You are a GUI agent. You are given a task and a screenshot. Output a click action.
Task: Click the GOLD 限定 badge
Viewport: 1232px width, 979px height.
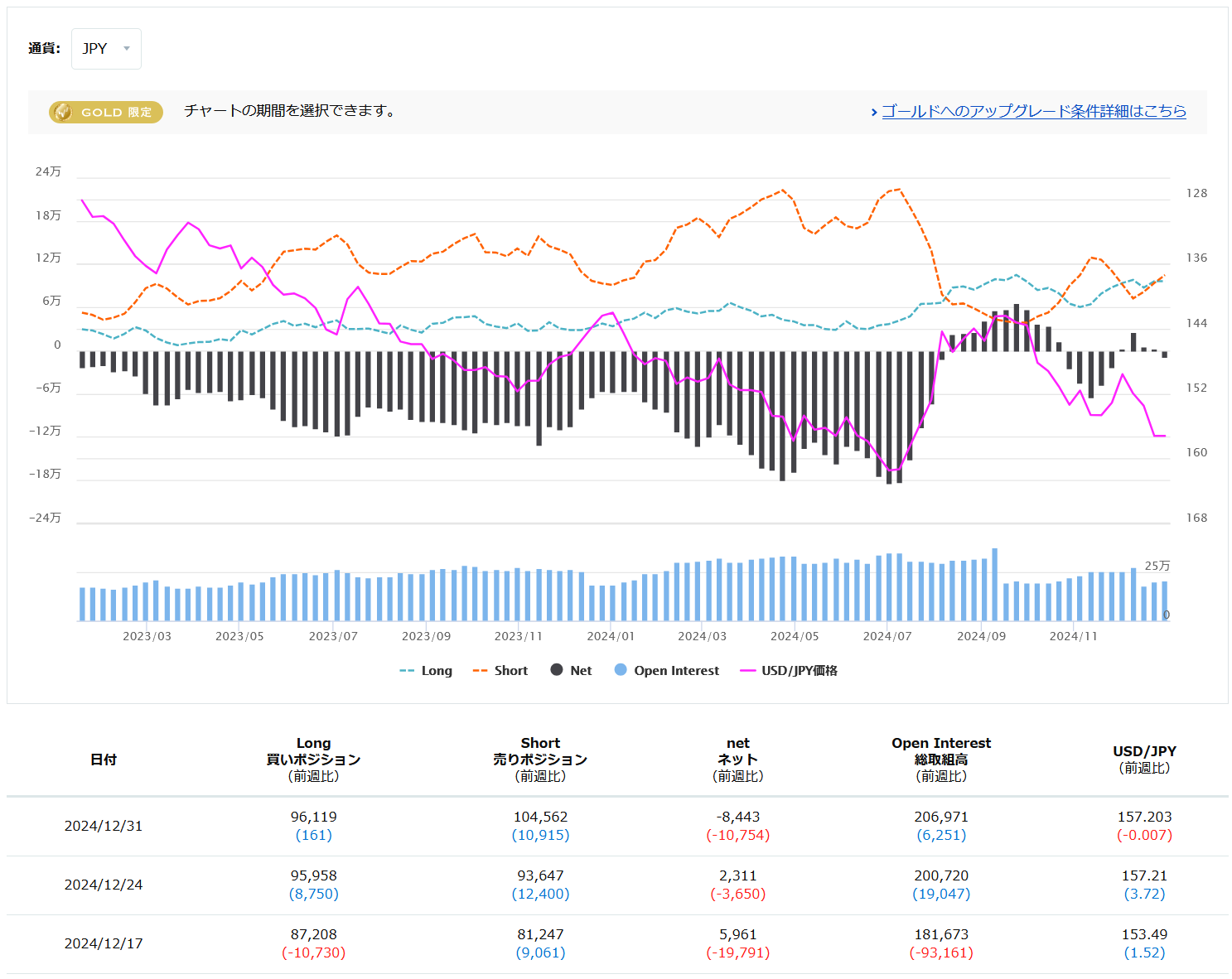click(106, 112)
